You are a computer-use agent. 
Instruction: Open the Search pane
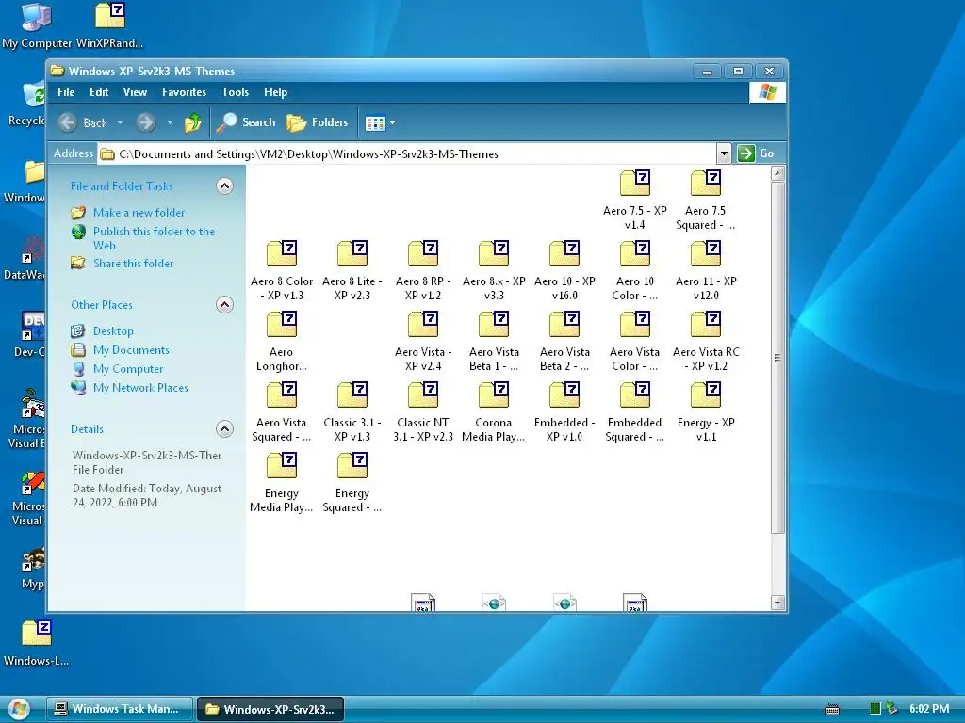coord(246,122)
